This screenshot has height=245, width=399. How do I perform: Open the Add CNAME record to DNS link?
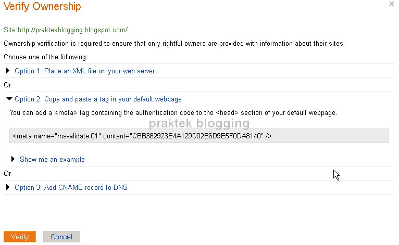coord(71,188)
